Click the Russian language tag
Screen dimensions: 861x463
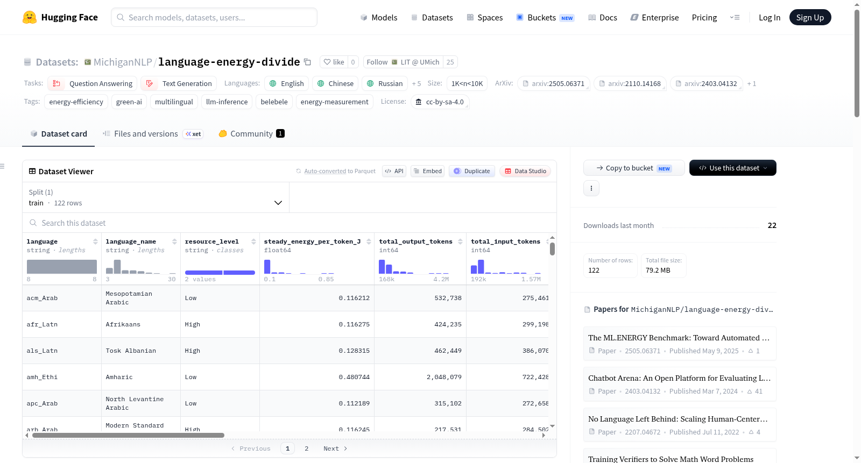click(385, 83)
